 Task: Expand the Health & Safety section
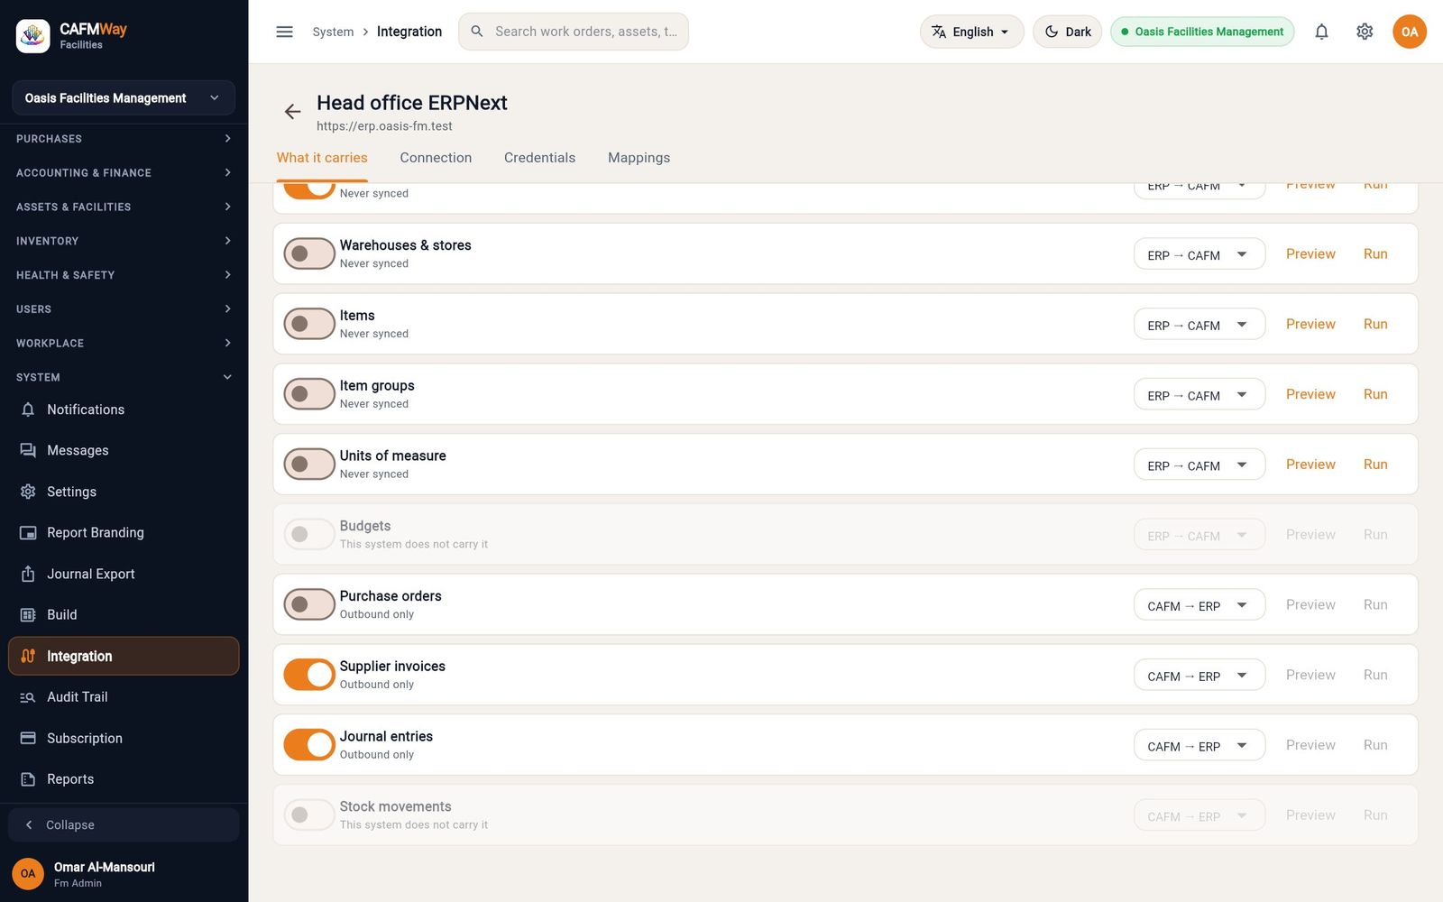(x=124, y=275)
